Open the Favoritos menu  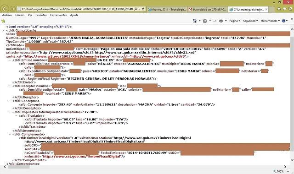(x=41, y=15)
